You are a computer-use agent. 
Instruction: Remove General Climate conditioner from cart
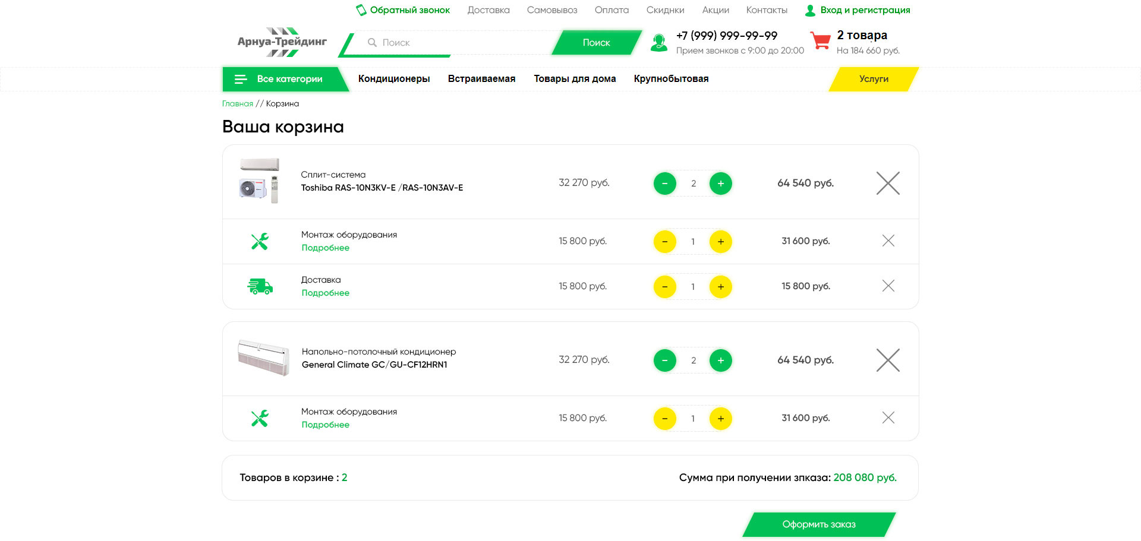(x=888, y=360)
